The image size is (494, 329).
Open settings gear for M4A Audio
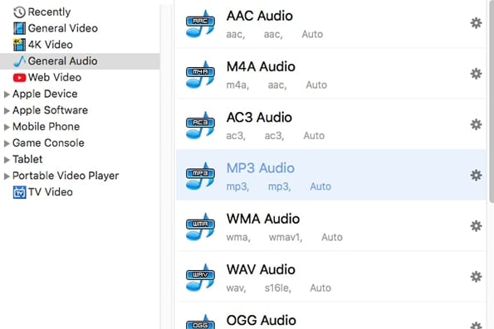476,74
